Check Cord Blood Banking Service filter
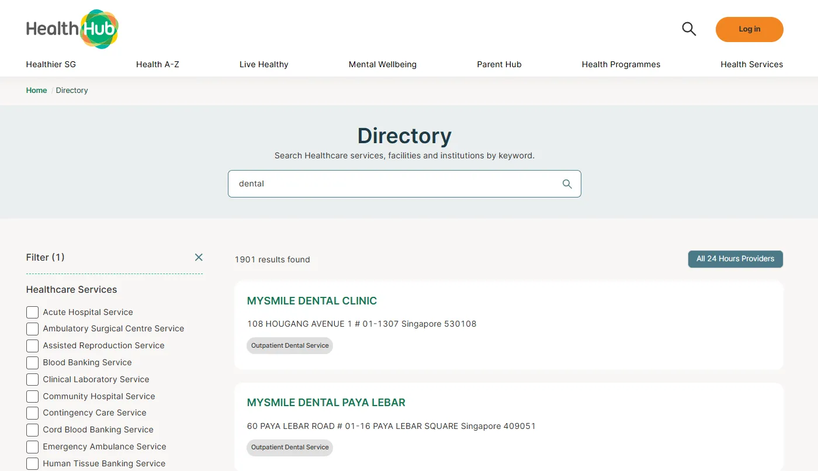Screen dimensions: 818x471 (32, 430)
